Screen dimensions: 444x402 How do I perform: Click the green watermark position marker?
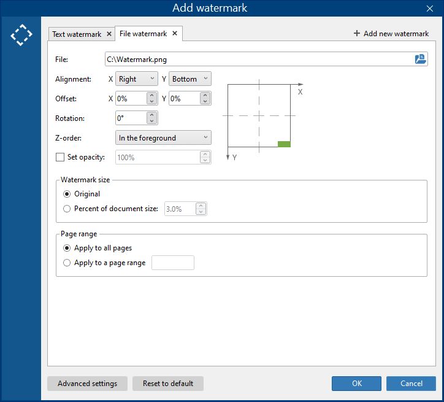[284, 144]
